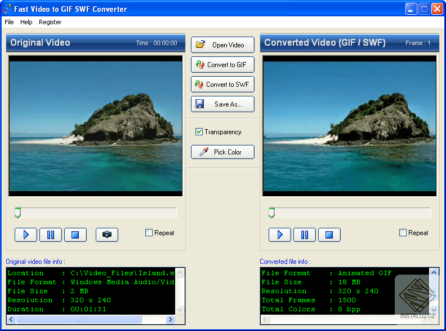Click the original Resolution 320 x 240 row

[59, 300]
